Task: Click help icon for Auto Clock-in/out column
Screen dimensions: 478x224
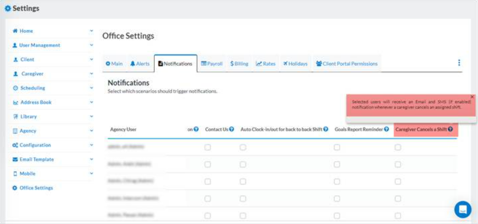Action: click(x=326, y=129)
